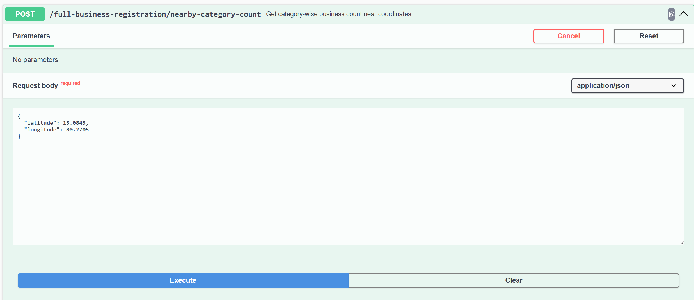Image resolution: width=694 pixels, height=300 pixels.
Task: Execute the API request
Action: click(x=183, y=280)
